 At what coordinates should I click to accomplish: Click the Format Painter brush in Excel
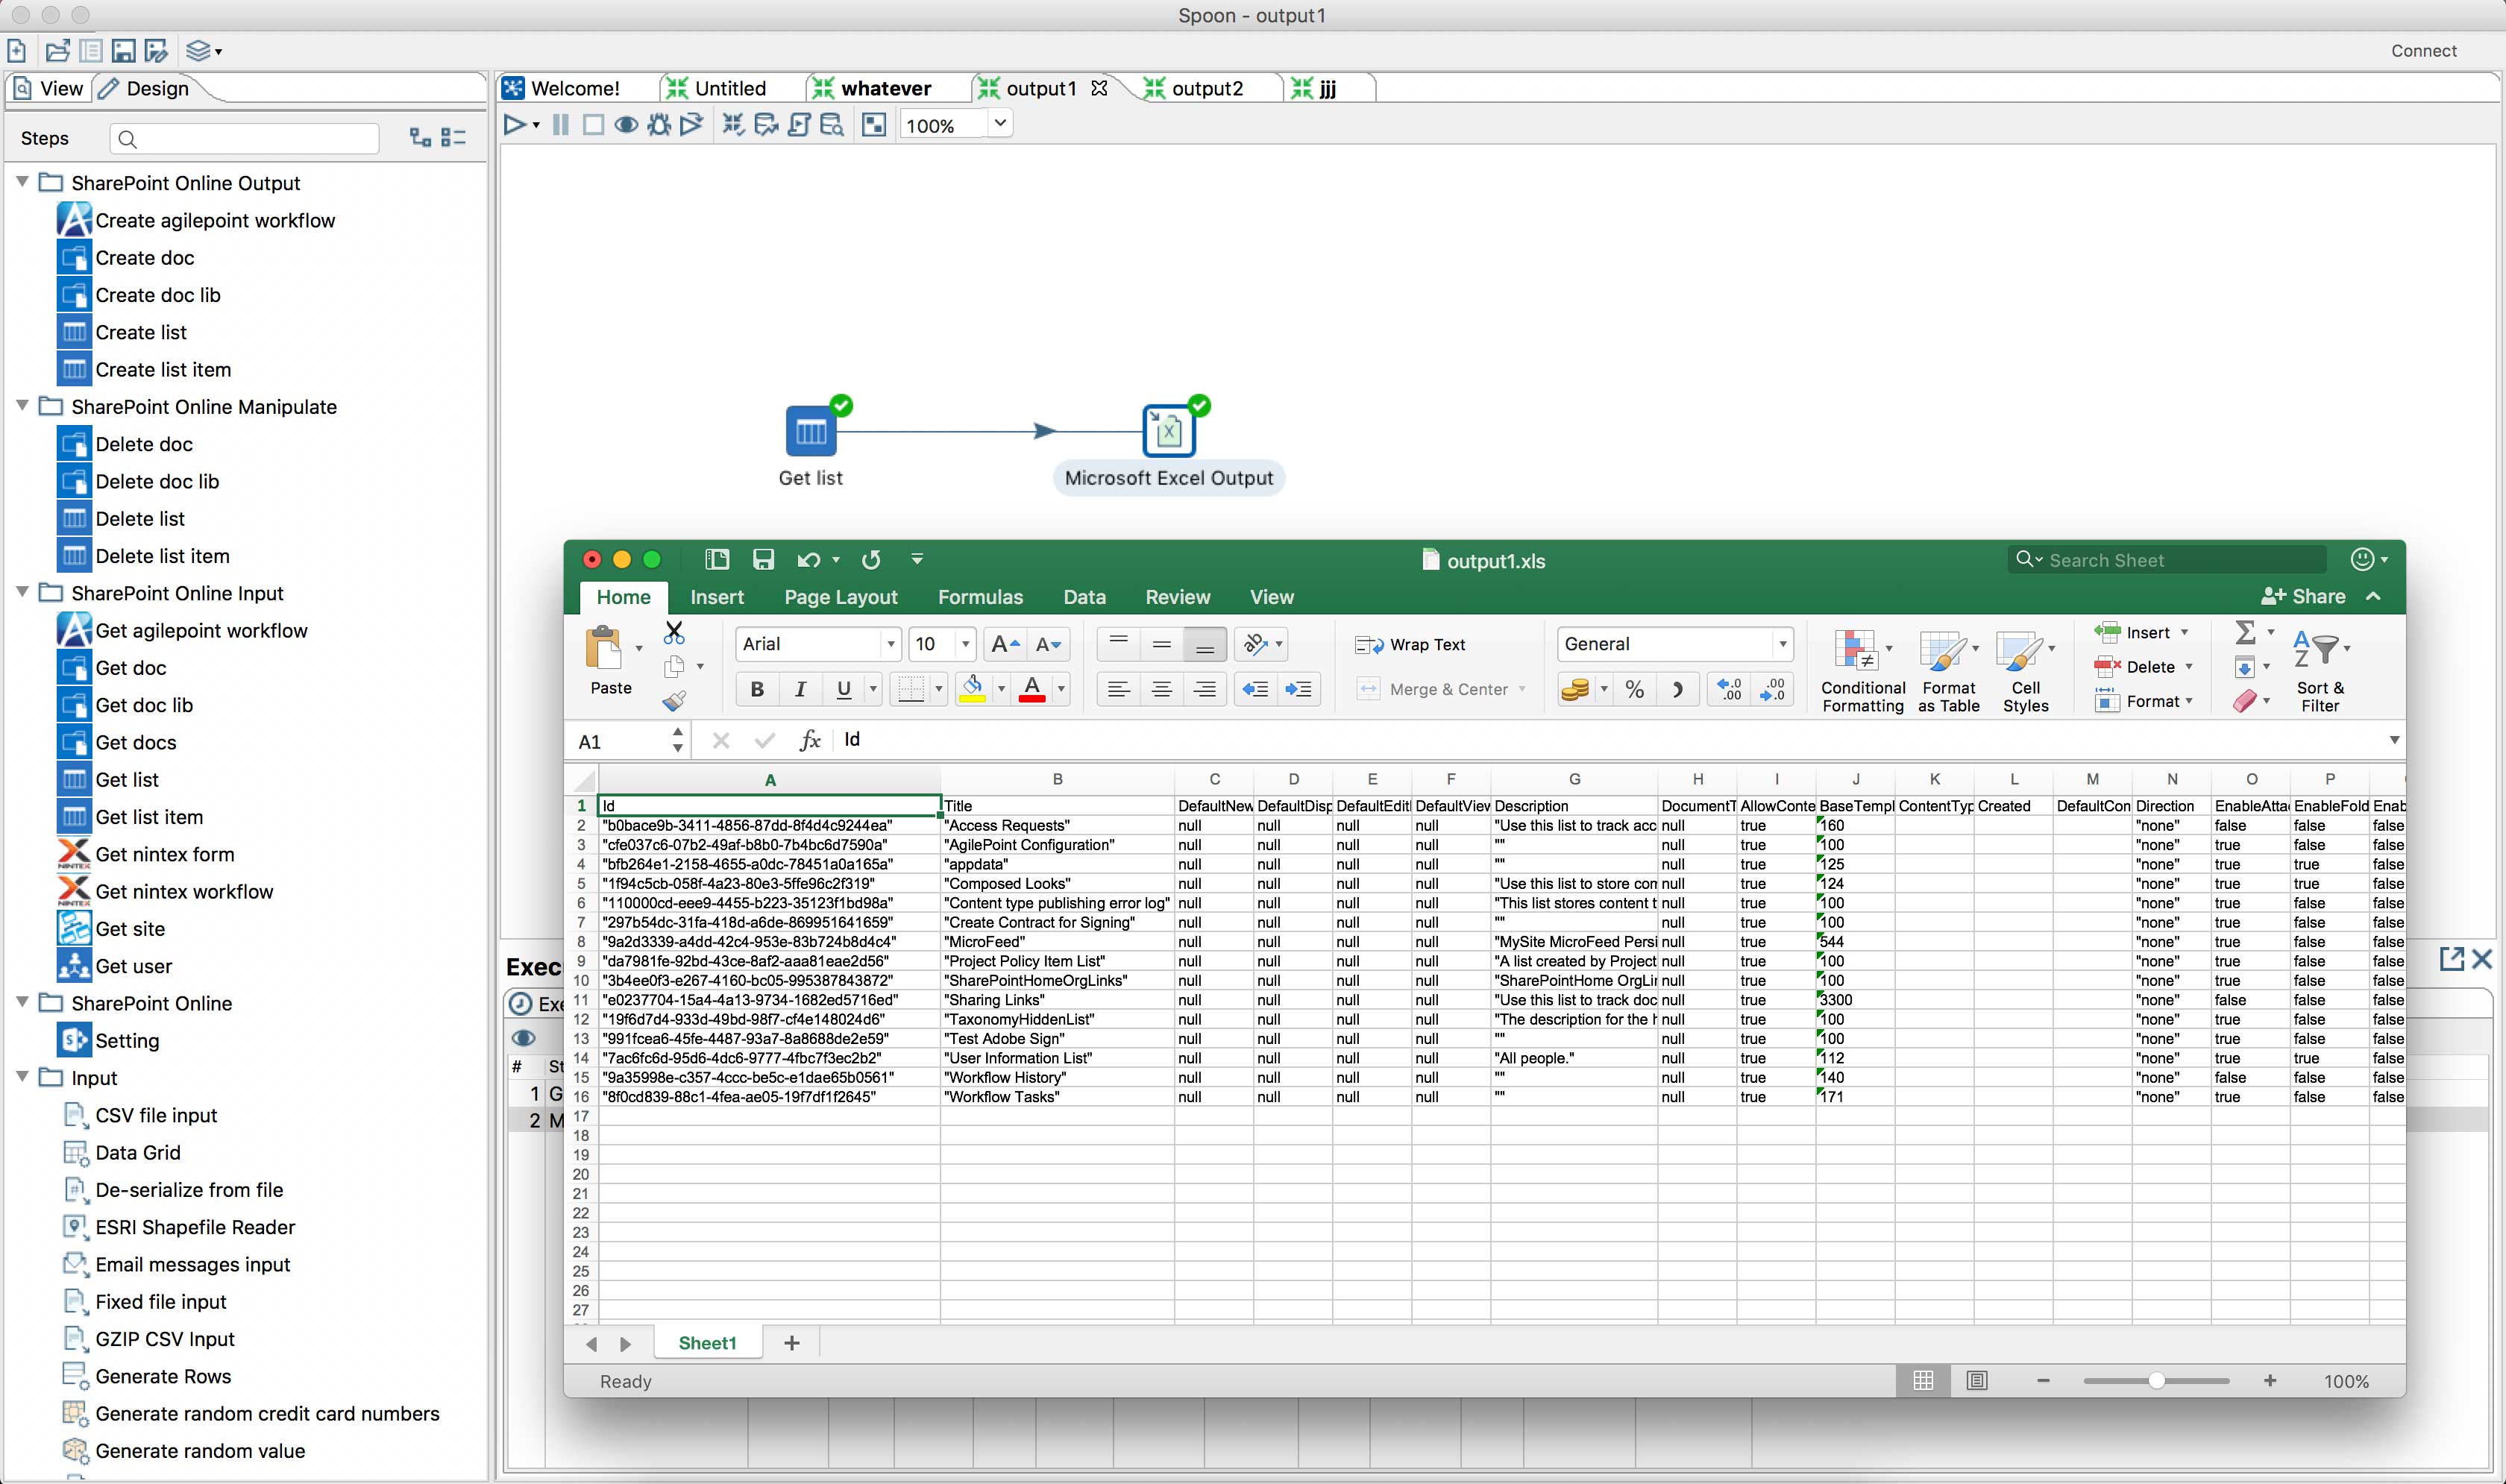point(674,701)
